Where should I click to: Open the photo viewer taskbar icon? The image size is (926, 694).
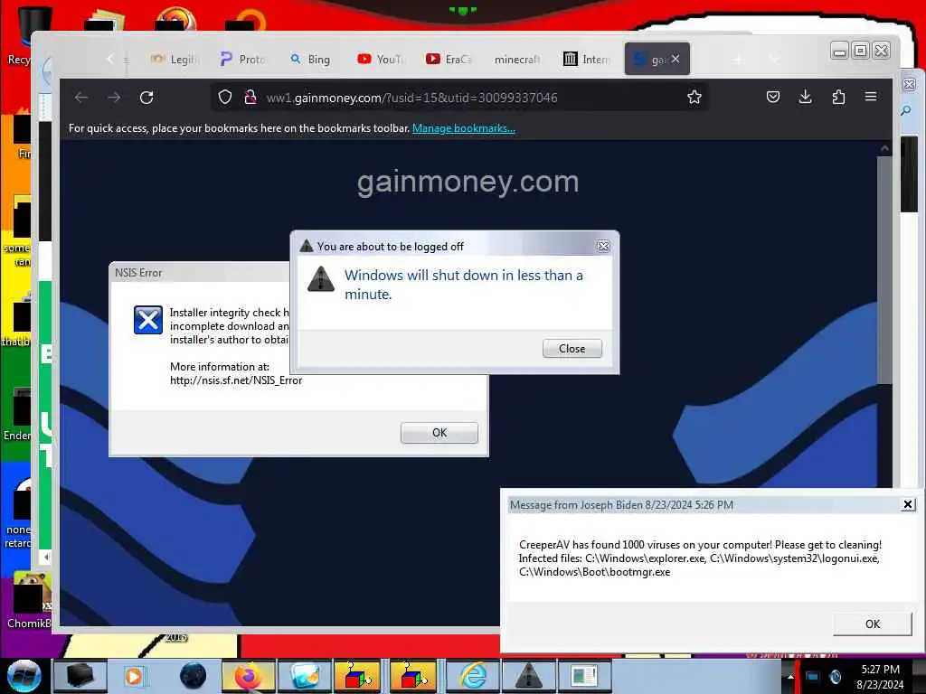[305, 676]
